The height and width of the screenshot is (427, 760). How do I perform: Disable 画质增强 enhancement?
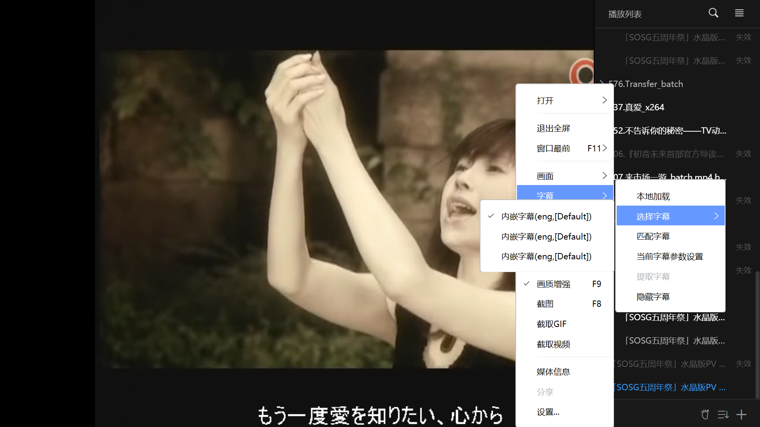tap(553, 283)
